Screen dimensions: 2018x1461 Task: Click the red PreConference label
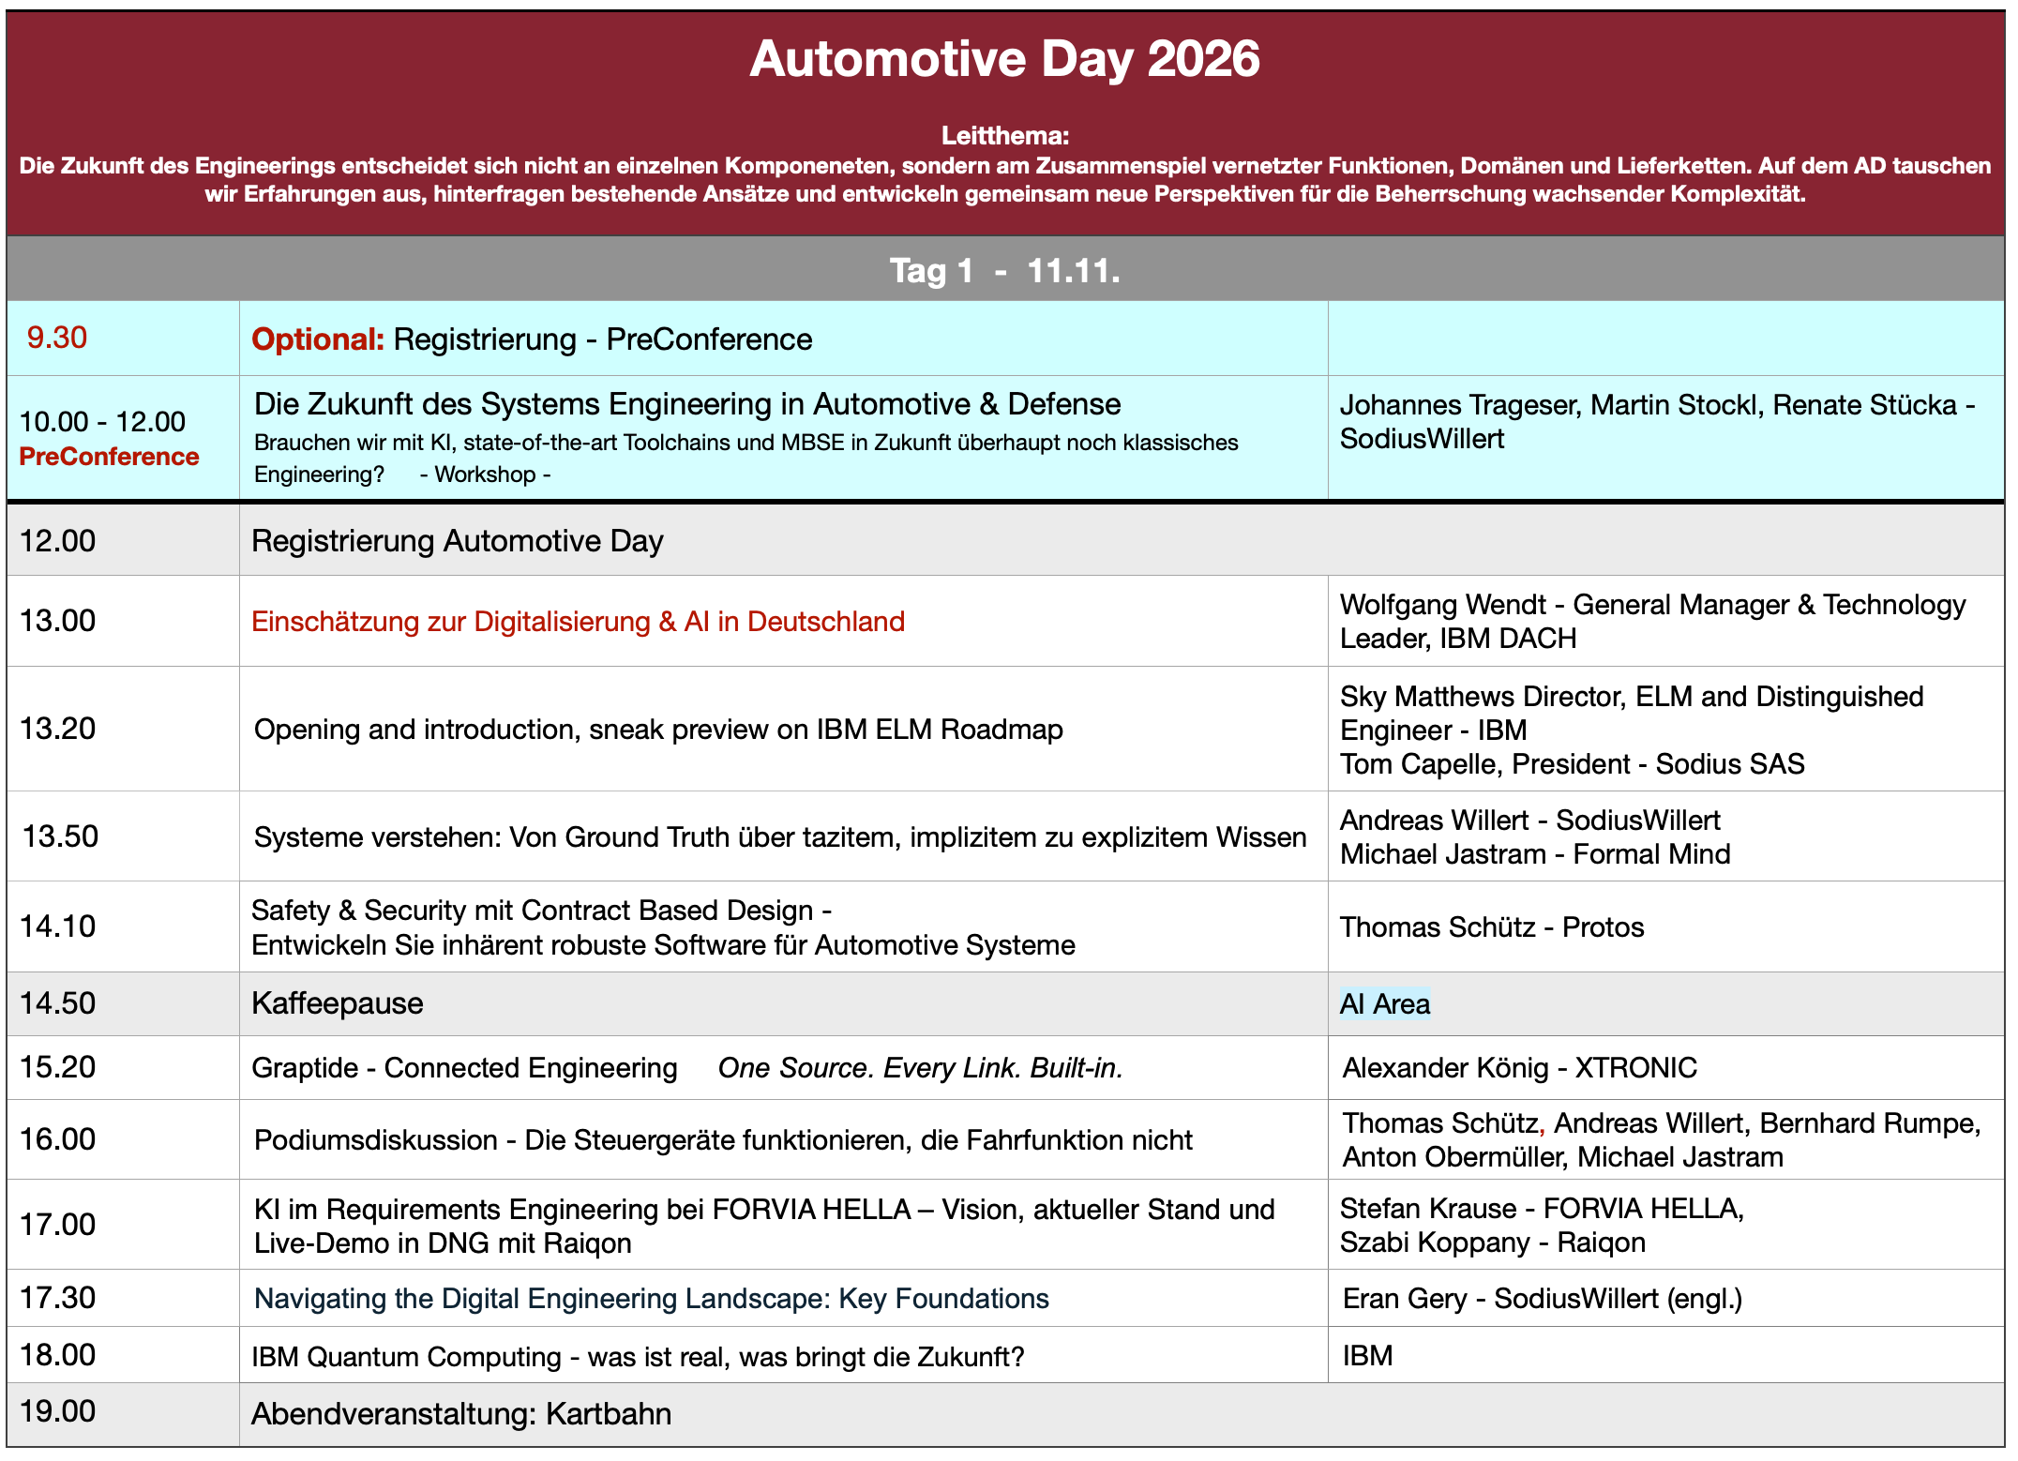tap(109, 457)
